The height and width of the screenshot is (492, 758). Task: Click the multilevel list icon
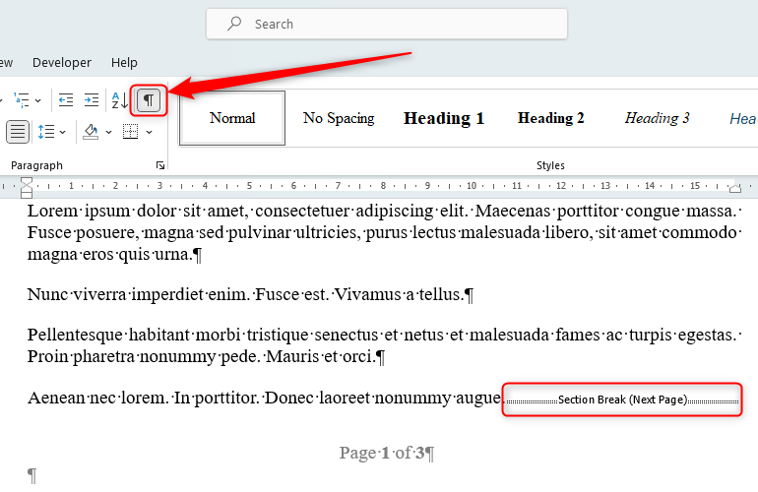(22, 100)
